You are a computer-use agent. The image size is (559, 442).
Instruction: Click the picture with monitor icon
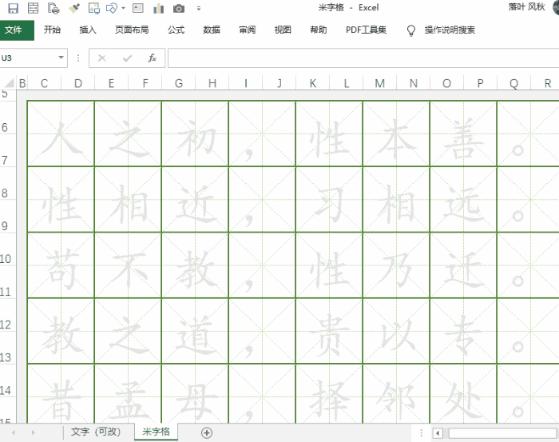(94, 8)
